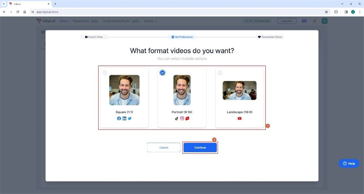Screen dimensions: 364x194
Task: Reload the page
Action: (18, 12)
